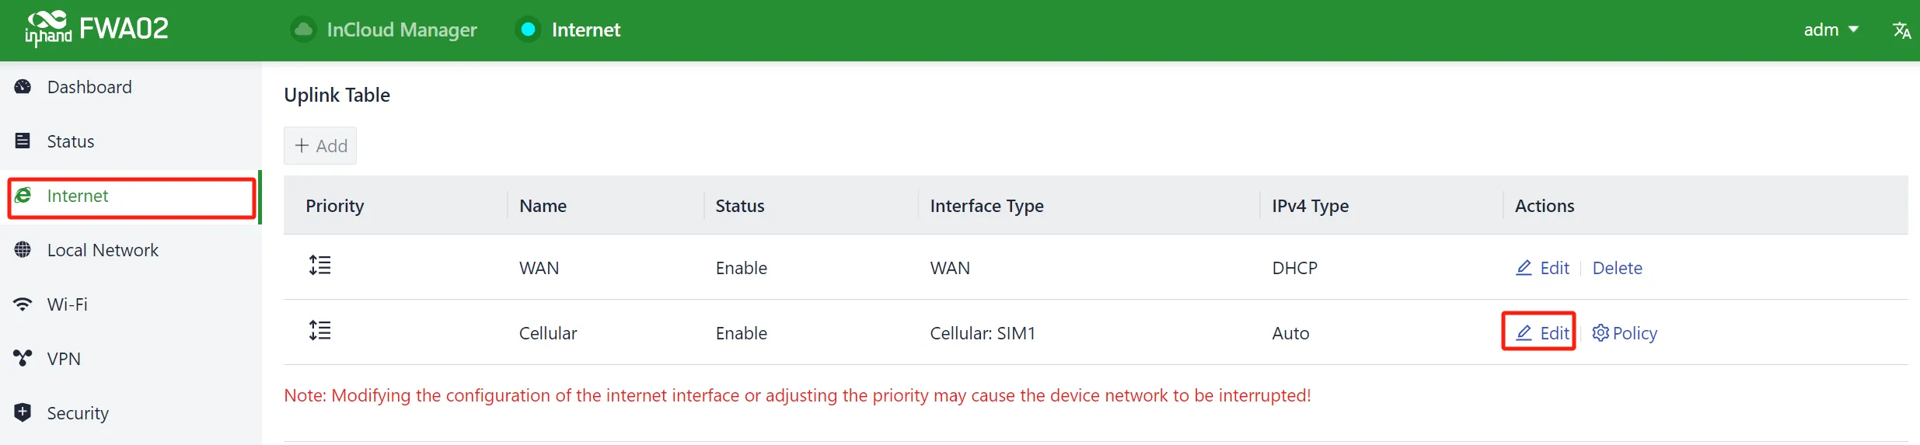Open Policy settings for Cellular

click(x=1624, y=333)
